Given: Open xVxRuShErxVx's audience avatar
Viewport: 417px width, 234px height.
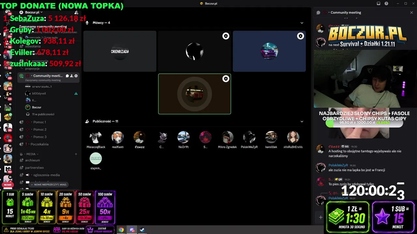Looking at the screenshot, I should pyautogui.click(x=293, y=137).
